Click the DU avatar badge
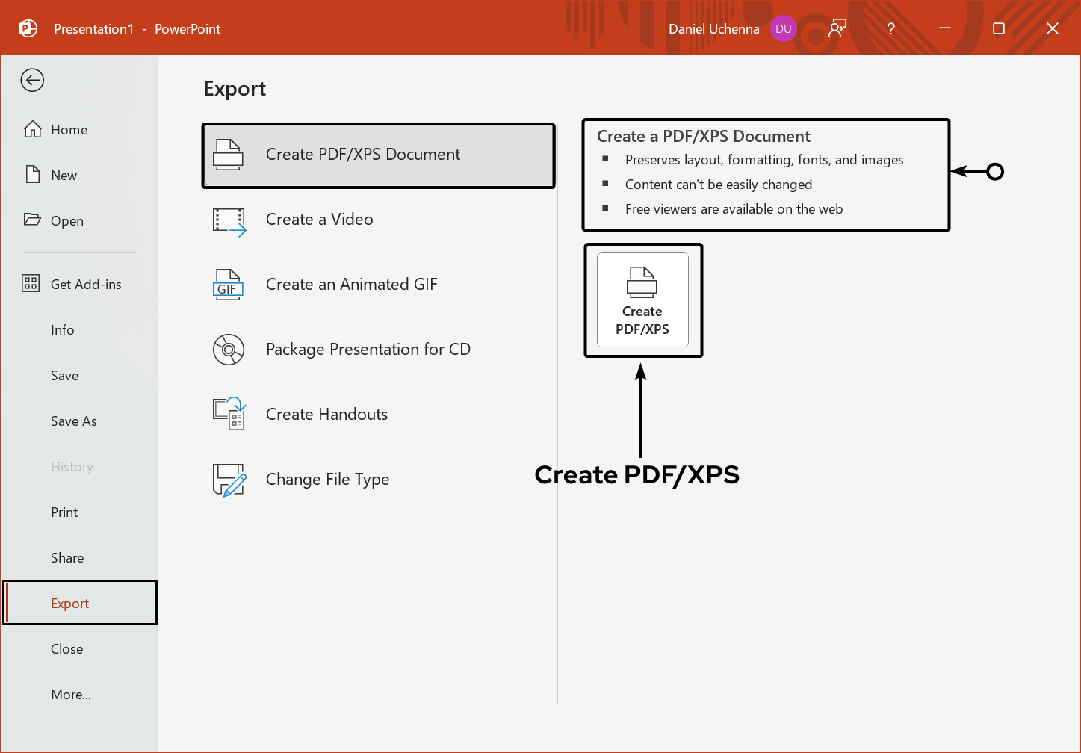The width and height of the screenshot is (1081, 753). point(784,28)
